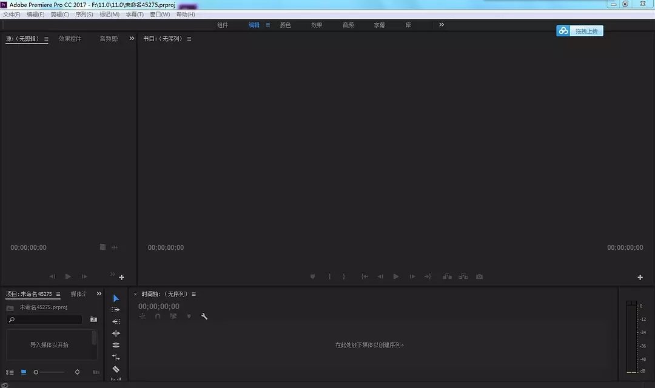Select the Razor tool
The image size is (655, 388).
116,369
